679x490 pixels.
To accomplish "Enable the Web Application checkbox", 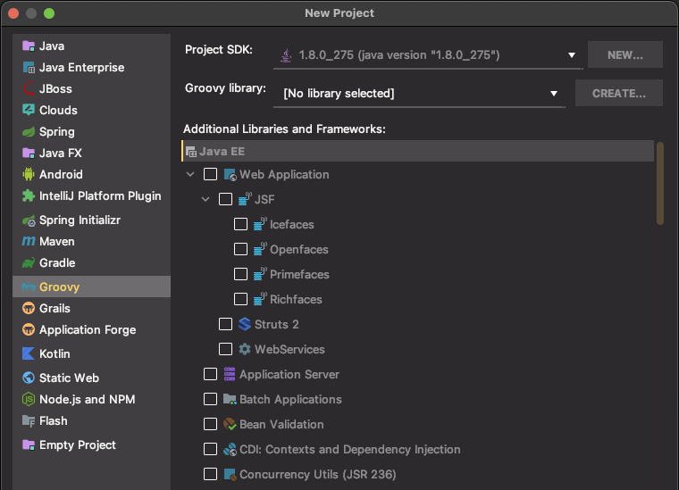I will click(211, 174).
